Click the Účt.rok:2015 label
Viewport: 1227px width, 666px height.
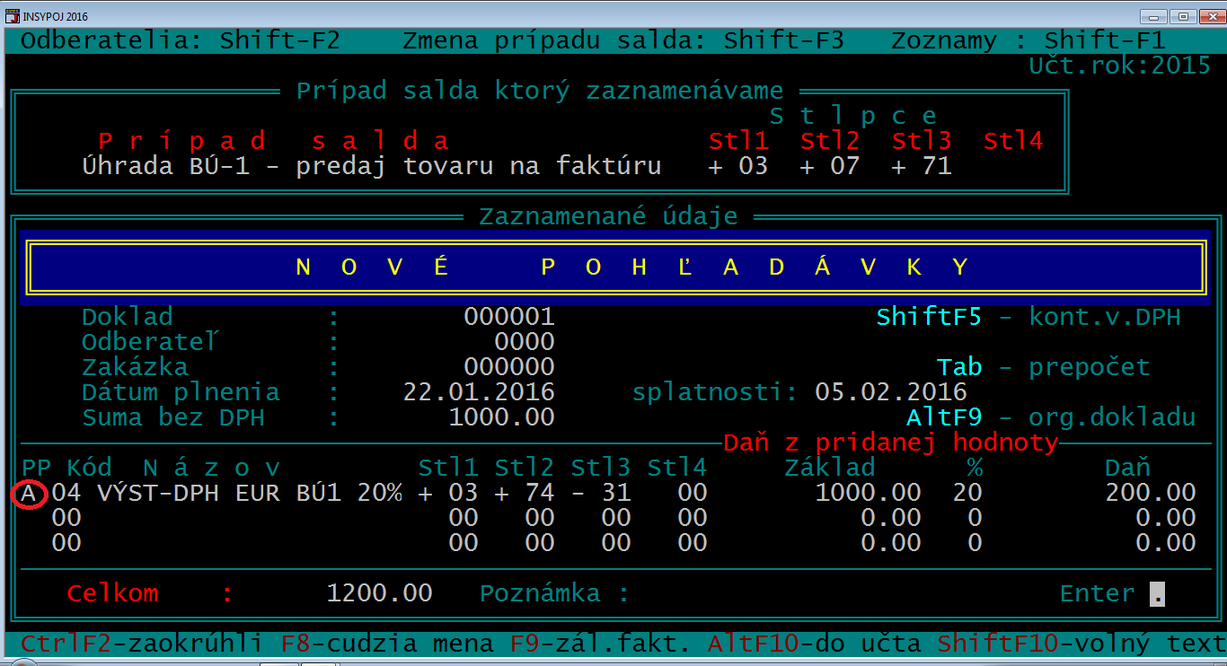pos(1119,66)
